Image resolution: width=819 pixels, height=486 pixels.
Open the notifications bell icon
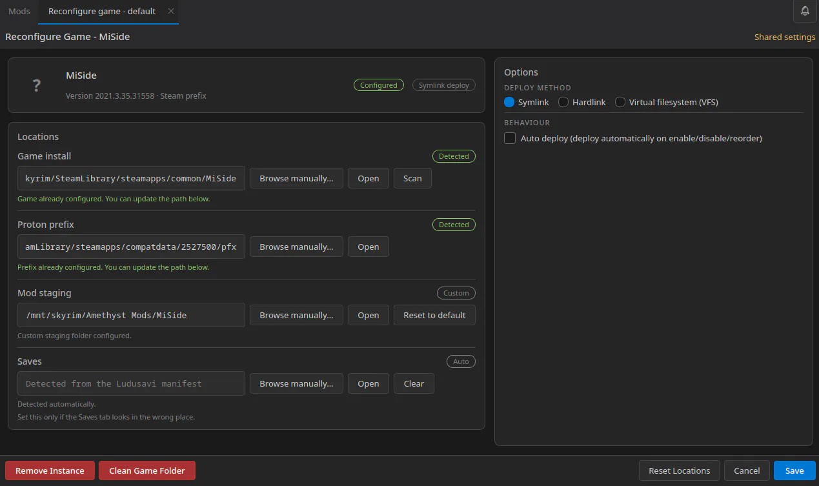point(805,11)
